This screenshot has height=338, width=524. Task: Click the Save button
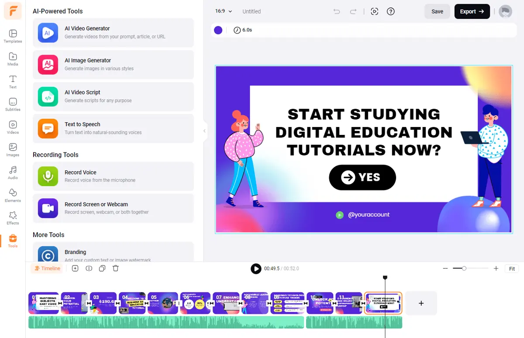(437, 11)
